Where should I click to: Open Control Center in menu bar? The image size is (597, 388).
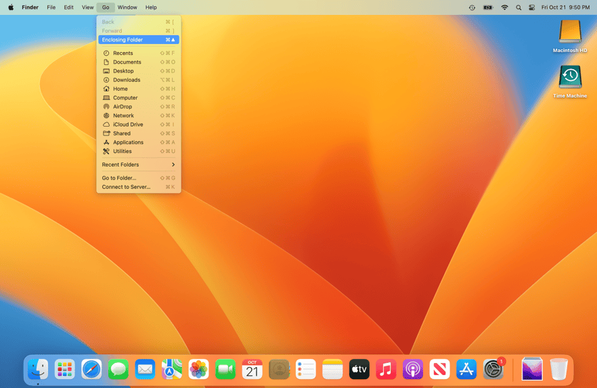[x=532, y=7]
